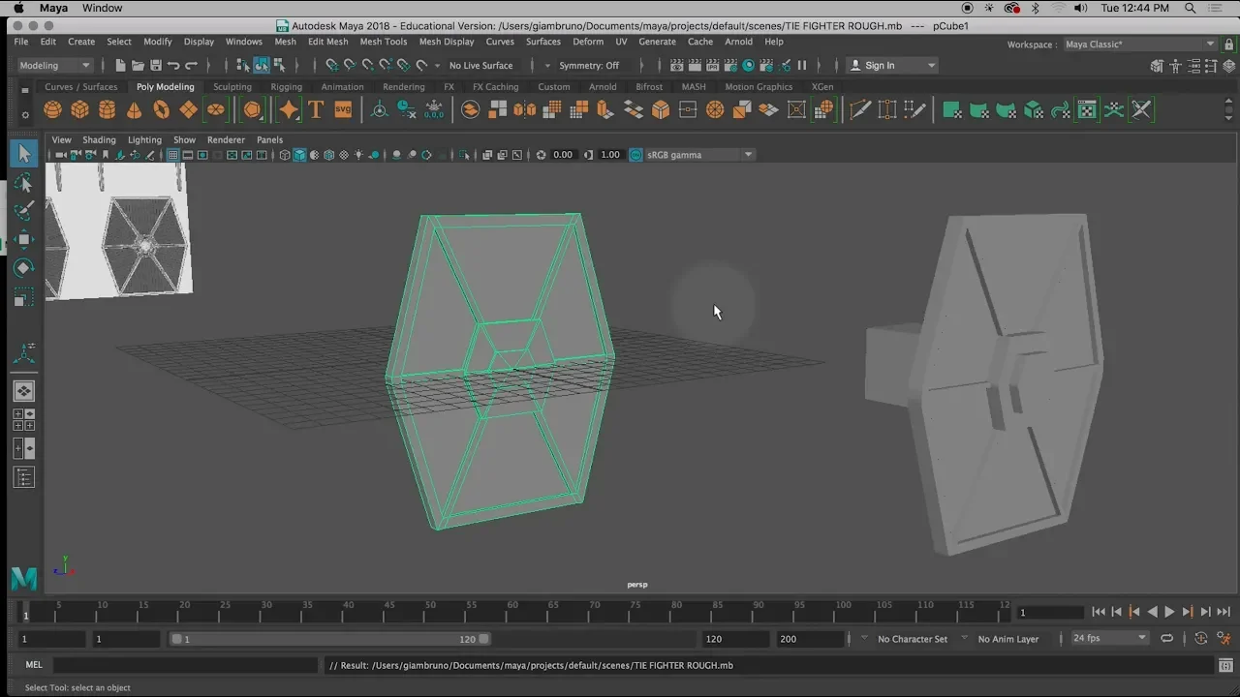Click the undo arrow icon
This screenshot has height=697, width=1240.
(x=173, y=65)
